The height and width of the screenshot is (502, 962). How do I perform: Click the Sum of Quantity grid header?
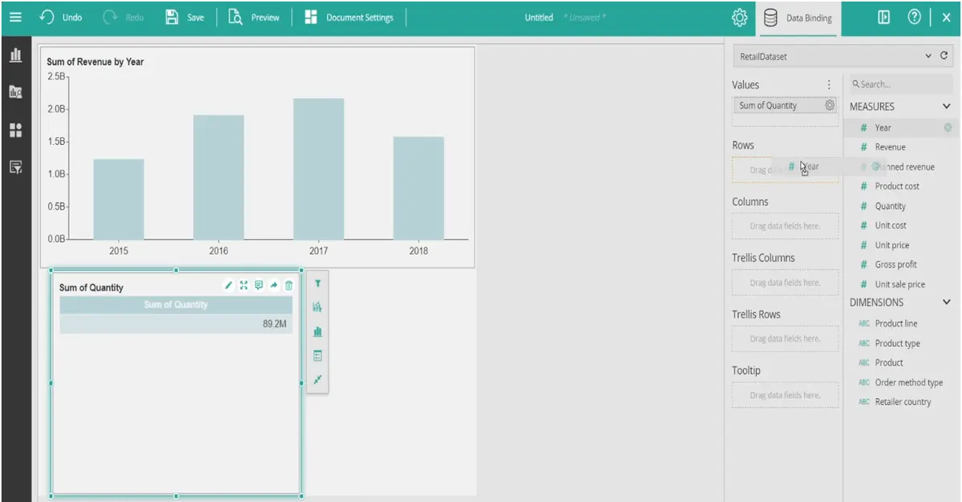tap(176, 305)
